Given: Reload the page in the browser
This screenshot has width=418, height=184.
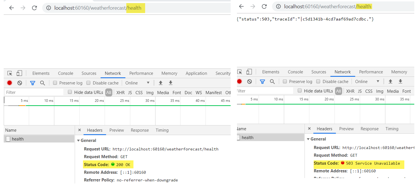Looking at the screenshot, I should click(35, 8).
